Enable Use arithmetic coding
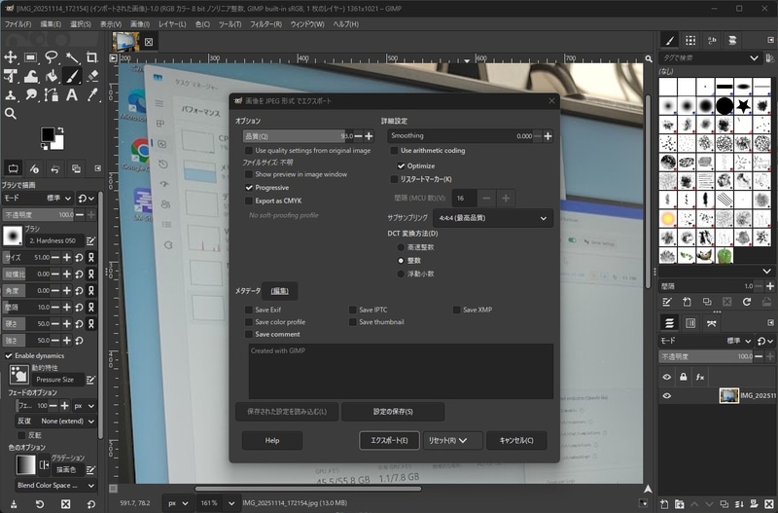778x513 pixels. [395, 151]
